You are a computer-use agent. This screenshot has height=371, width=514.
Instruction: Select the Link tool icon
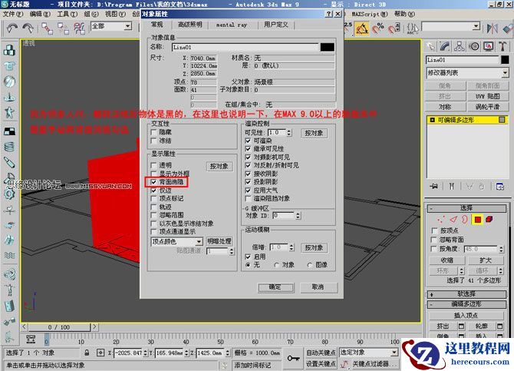[47, 28]
